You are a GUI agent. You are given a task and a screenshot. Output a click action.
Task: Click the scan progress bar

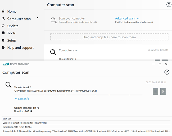[78, 94]
